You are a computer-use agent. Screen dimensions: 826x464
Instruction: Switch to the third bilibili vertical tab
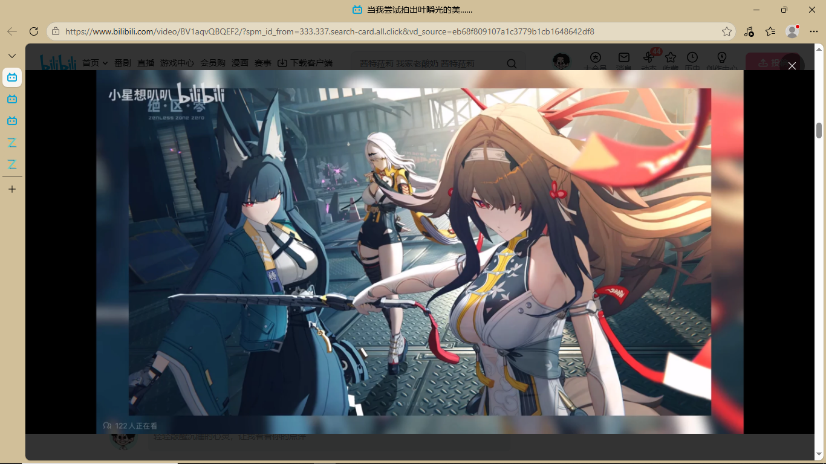pos(12,121)
